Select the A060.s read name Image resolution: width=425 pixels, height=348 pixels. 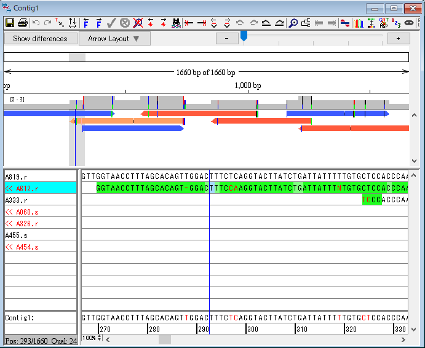pos(22,212)
